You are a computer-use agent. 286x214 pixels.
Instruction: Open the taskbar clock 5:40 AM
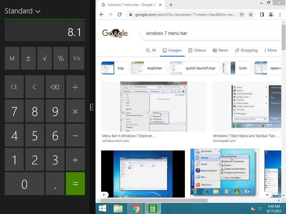click(x=274, y=209)
